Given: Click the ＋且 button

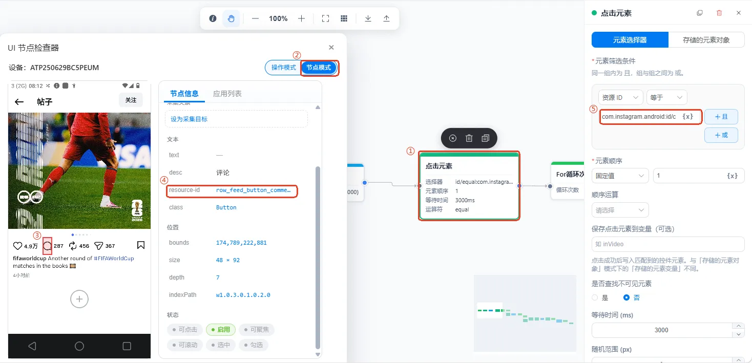Looking at the screenshot, I should coord(721,117).
